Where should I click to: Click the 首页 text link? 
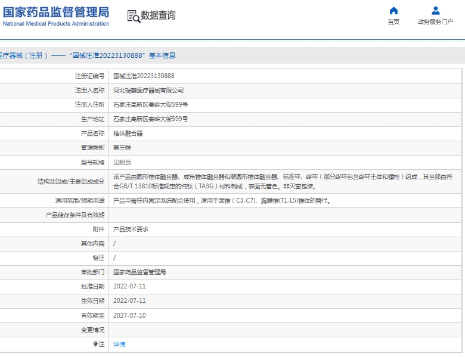(393, 21)
